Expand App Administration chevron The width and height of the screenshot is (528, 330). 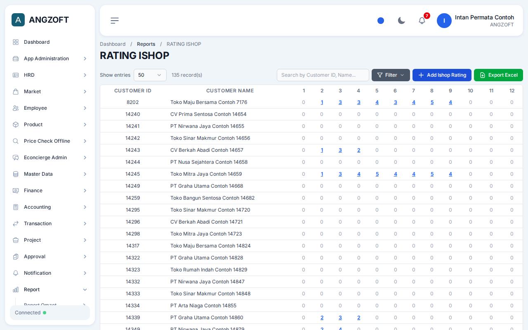click(x=85, y=59)
